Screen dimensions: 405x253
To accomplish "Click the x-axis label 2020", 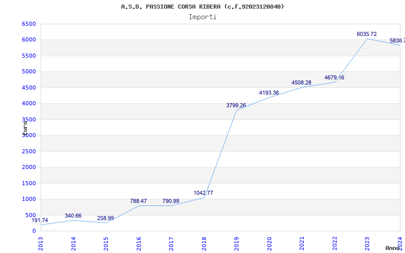I will (269, 244).
